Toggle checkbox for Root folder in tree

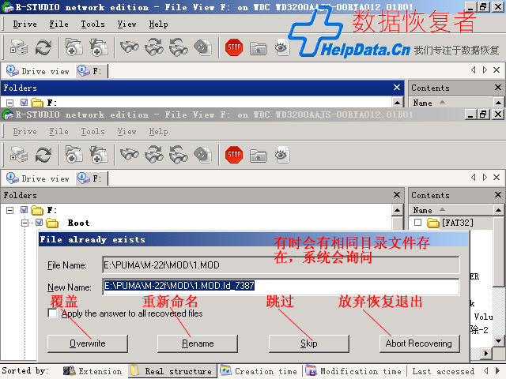tap(39, 223)
